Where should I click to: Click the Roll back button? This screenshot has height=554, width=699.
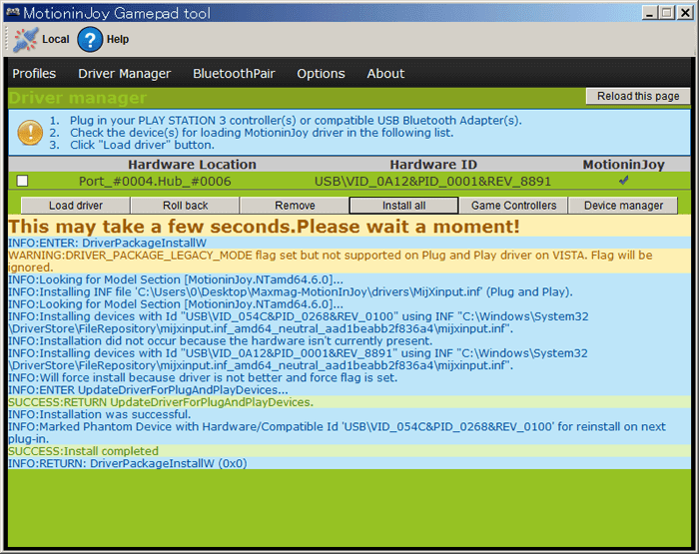pyautogui.click(x=185, y=206)
